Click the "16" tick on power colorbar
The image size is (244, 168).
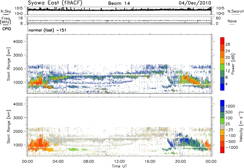[228, 64]
